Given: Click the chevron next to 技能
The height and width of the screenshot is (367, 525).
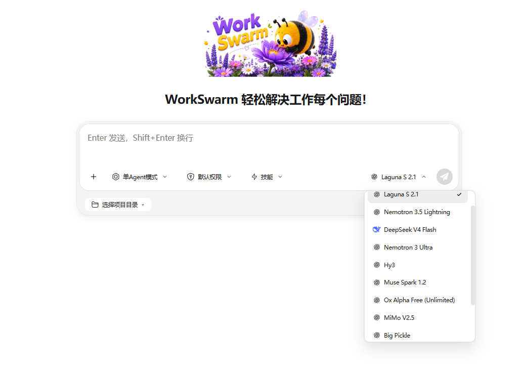Looking at the screenshot, I should click(280, 177).
